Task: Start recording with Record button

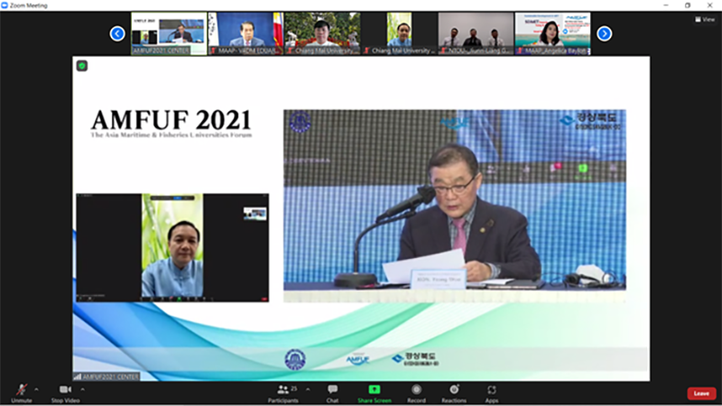Action: pyautogui.click(x=416, y=393)
